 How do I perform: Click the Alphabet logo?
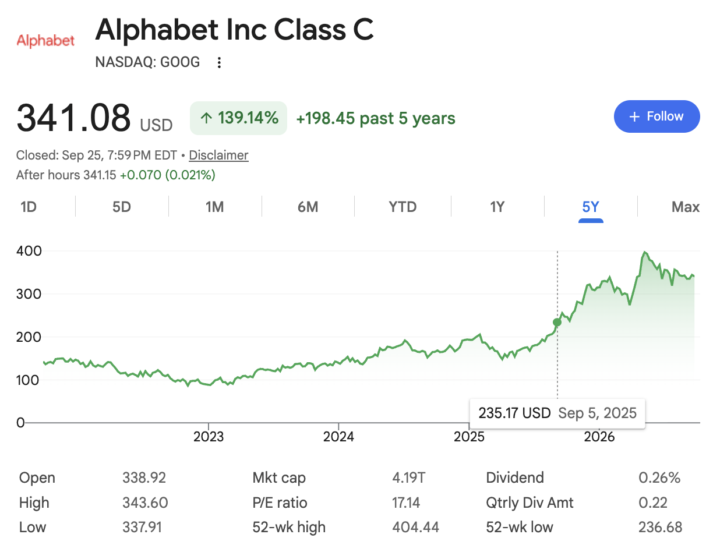click(45, 41)
